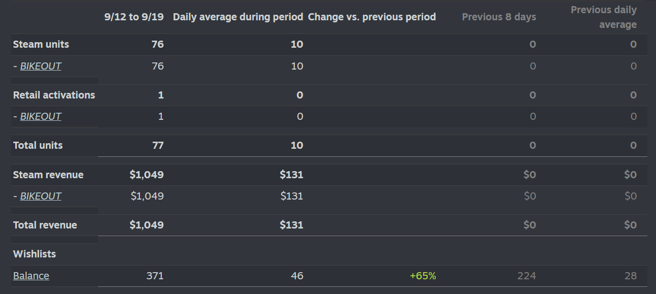This screenshot has height=294, width=656.
Task: Open BIKEOUT link under Steam units
Action: [x=41, y=66]
